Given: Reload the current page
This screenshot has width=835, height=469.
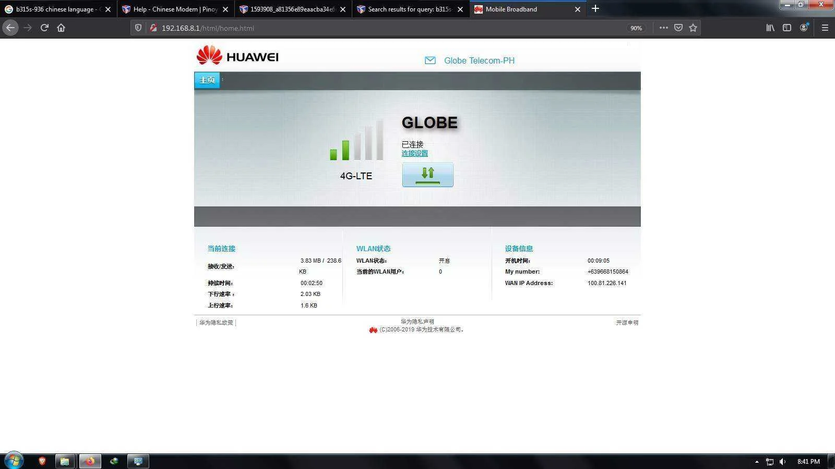Looking at the screenshot, I should coord(44,28).
